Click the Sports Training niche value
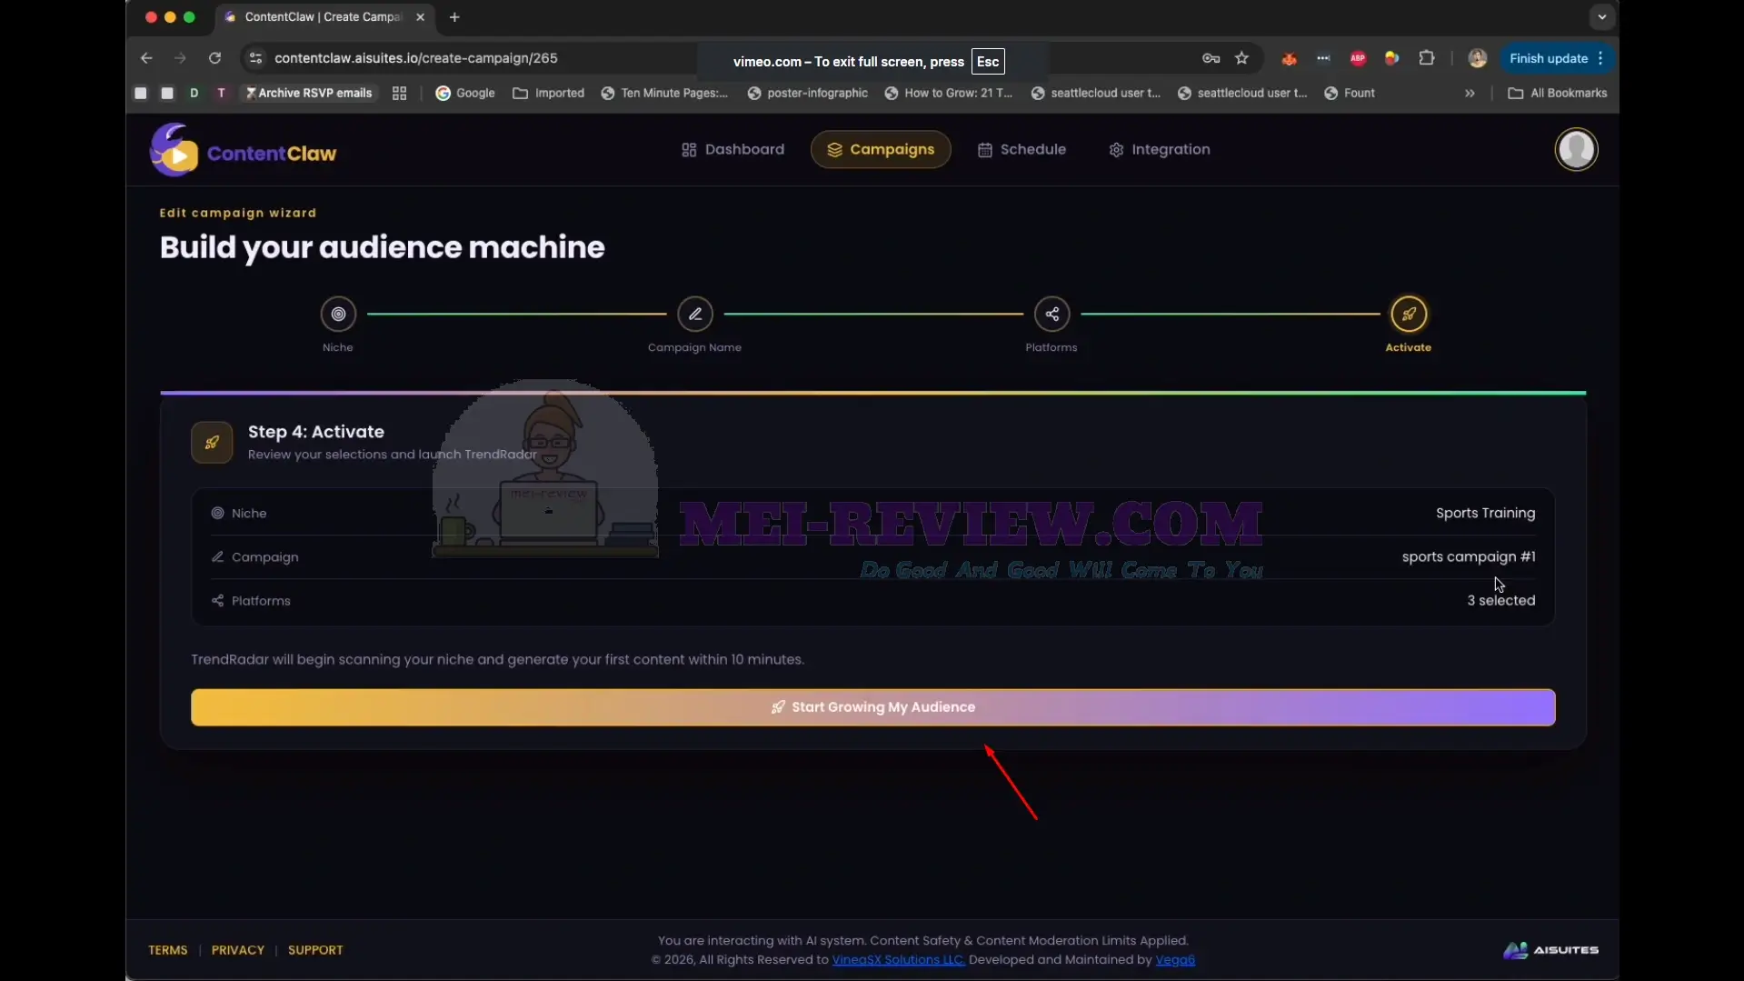 (x=1485, y=513)
